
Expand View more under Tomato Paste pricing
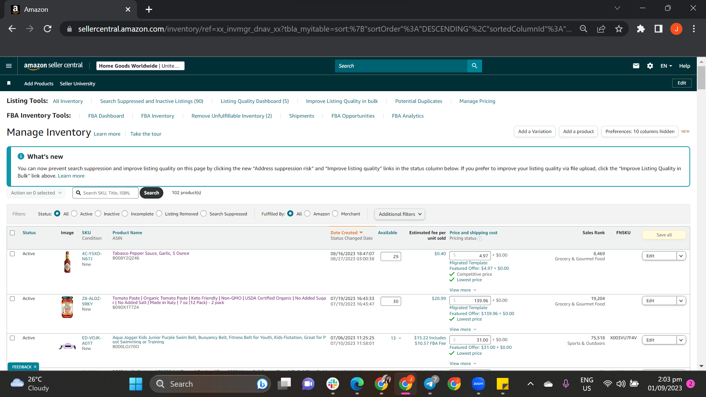[463, 329]
